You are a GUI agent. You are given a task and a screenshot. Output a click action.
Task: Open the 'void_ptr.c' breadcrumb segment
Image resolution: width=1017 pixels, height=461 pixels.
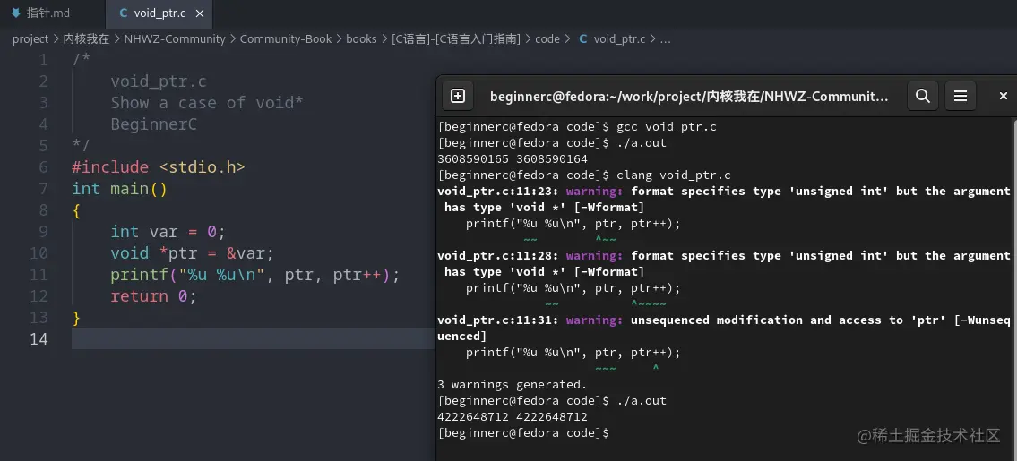[619, 38]
